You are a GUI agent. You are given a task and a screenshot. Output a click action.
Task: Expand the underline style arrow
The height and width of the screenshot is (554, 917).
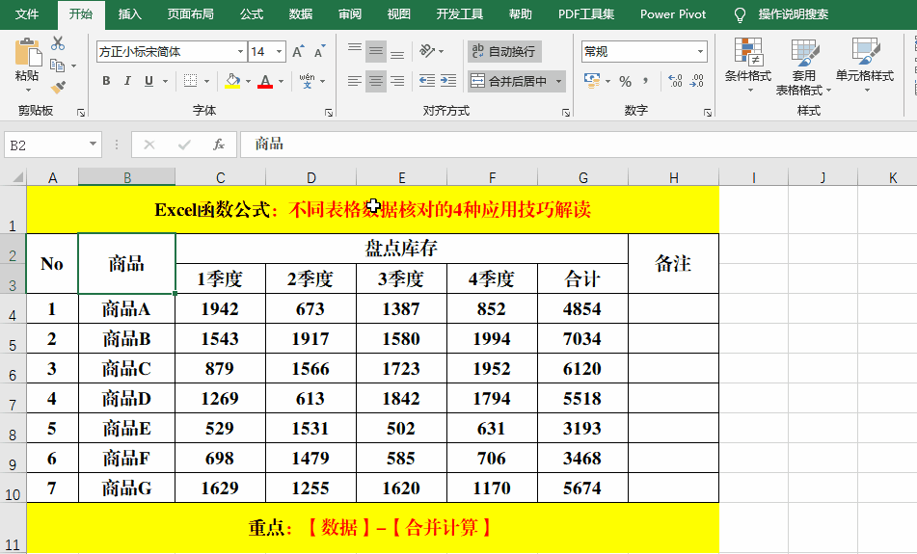tap(165, 81)
